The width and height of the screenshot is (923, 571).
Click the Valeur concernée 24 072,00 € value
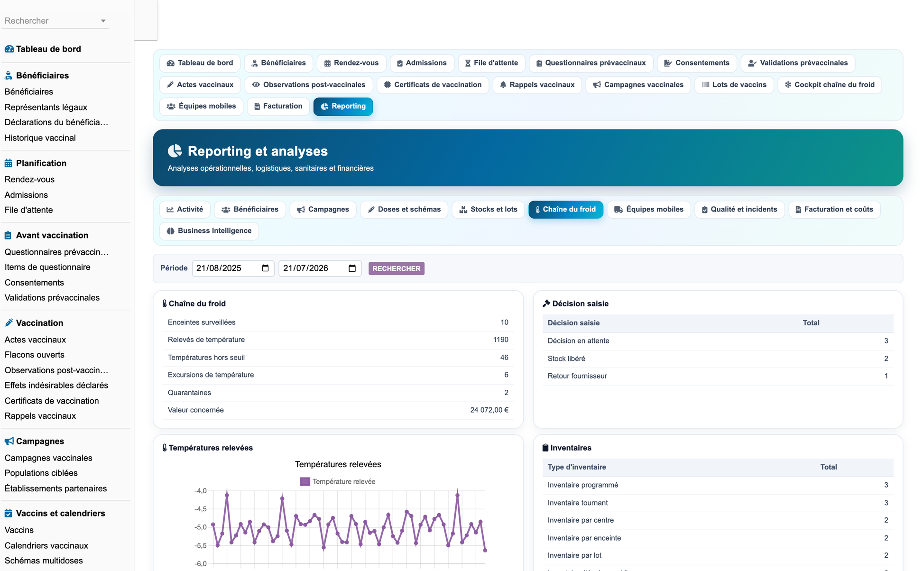[489, 410]
